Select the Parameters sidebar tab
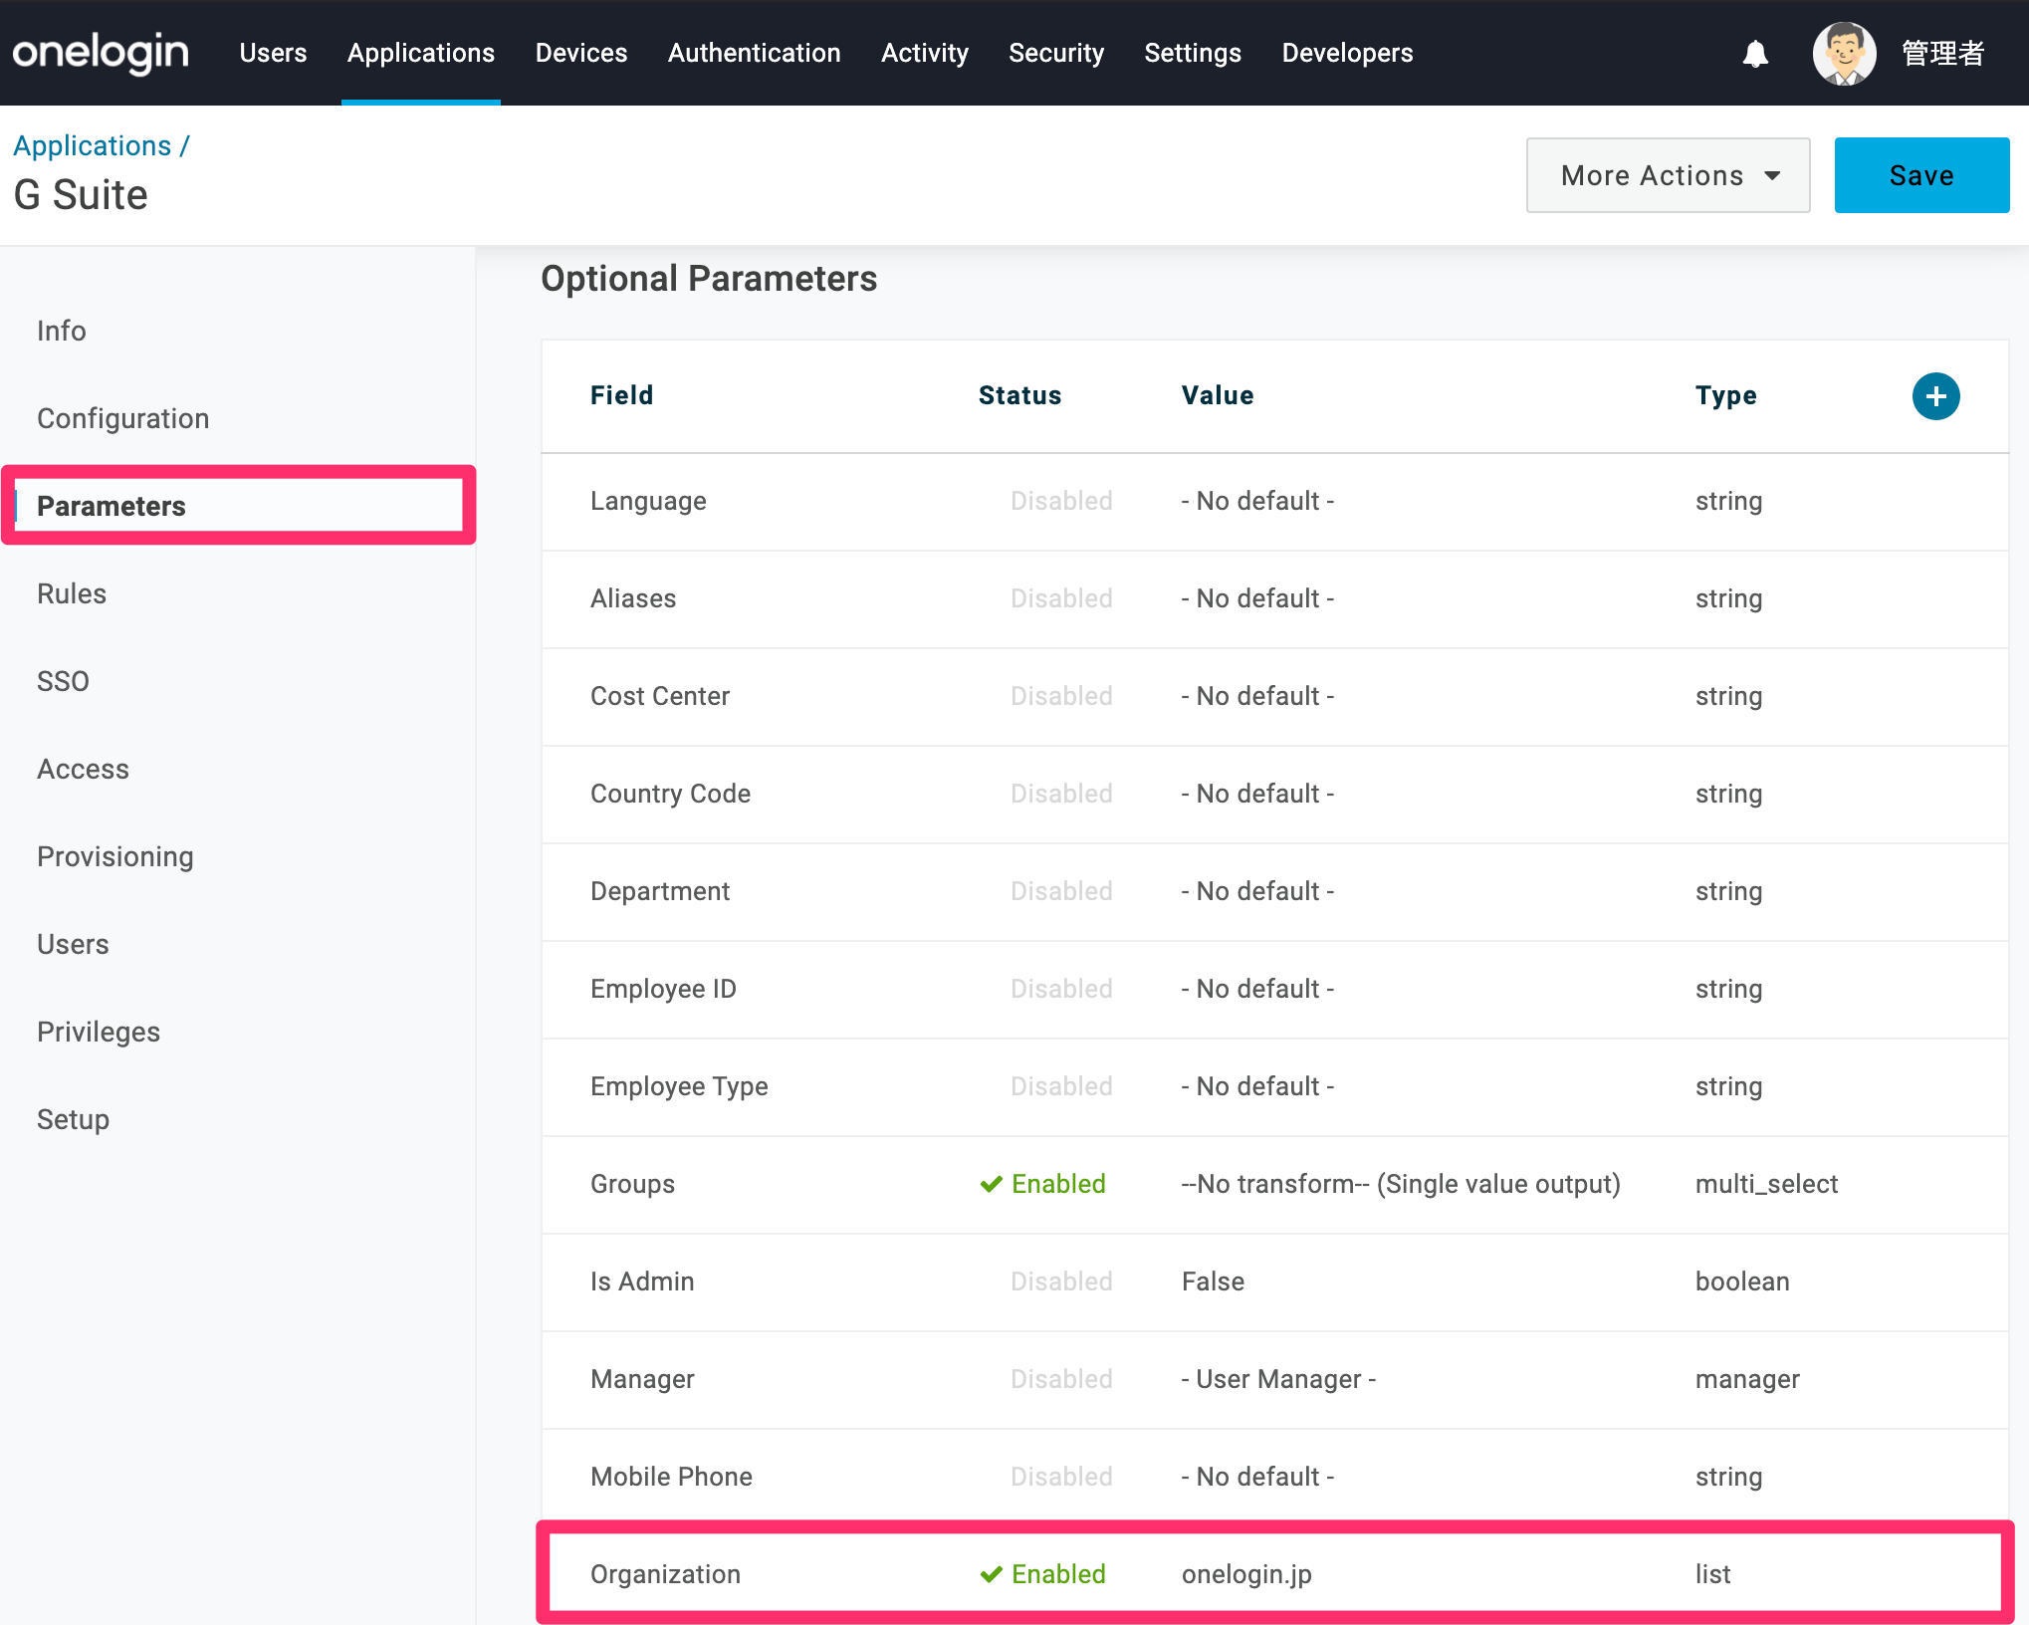 click(239, 506)
